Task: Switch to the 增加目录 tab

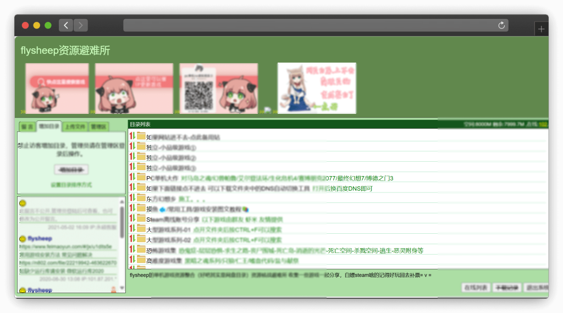Action: click(49, 127)
